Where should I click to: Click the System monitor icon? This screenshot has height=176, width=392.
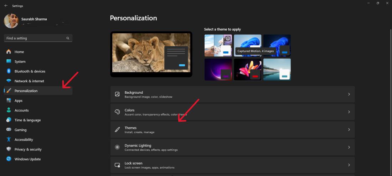pyautogui.click(x=9, y=61)
